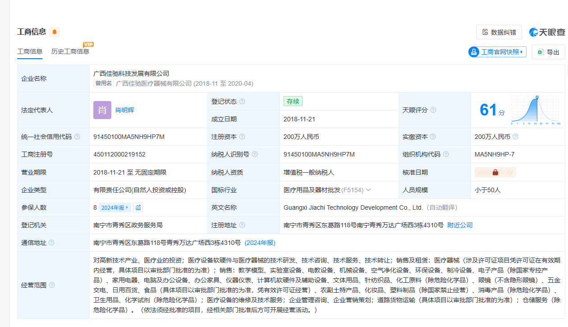
Task: Expand the 国标行业 F5154 chevron
Action: click(x=368, y=190)
